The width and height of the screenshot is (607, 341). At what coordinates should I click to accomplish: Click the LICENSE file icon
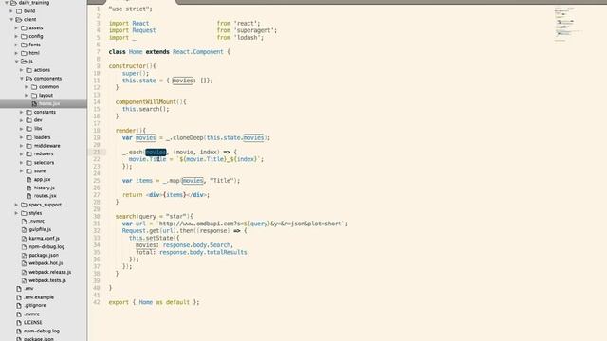tap(19, 322)
